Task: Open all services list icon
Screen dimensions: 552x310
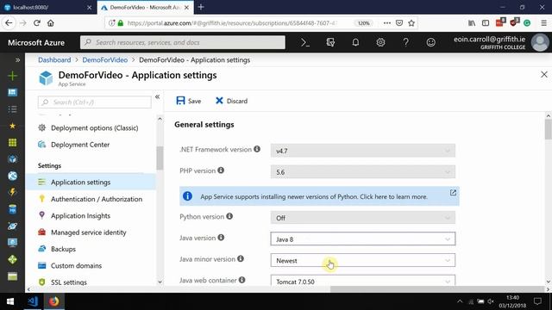Action: point(12,109)
